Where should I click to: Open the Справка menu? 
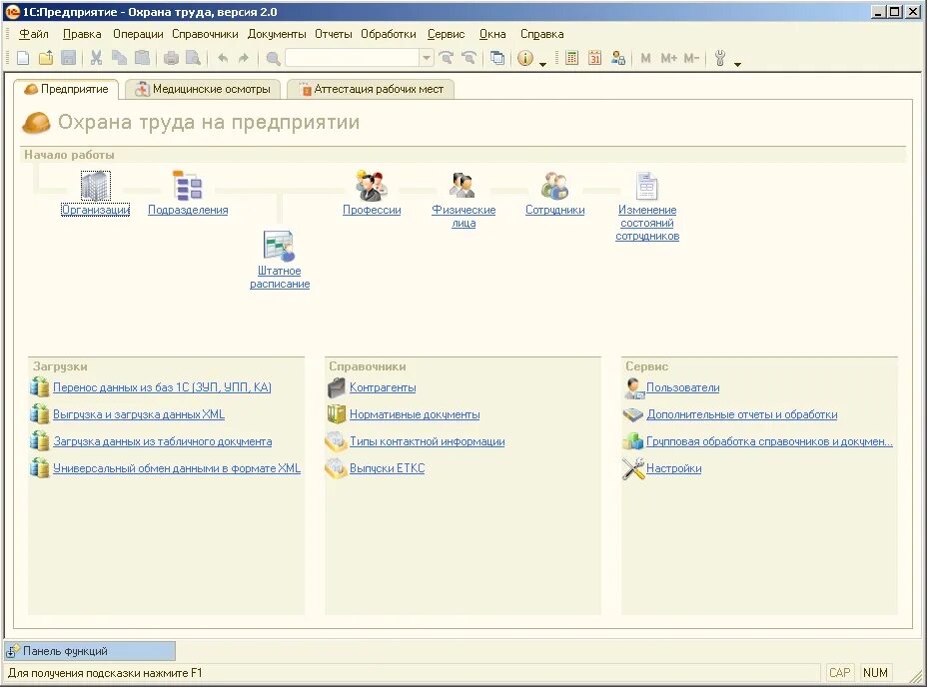pos(542,34)
